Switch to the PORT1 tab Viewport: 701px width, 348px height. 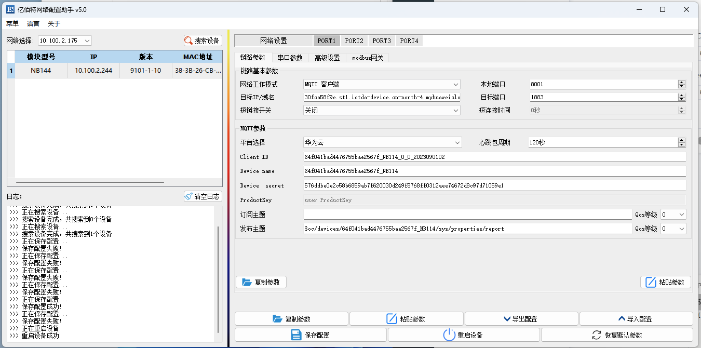(x=327, y=41)
